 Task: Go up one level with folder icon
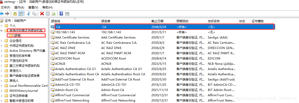pyautogui.click(x=15, y=13)
